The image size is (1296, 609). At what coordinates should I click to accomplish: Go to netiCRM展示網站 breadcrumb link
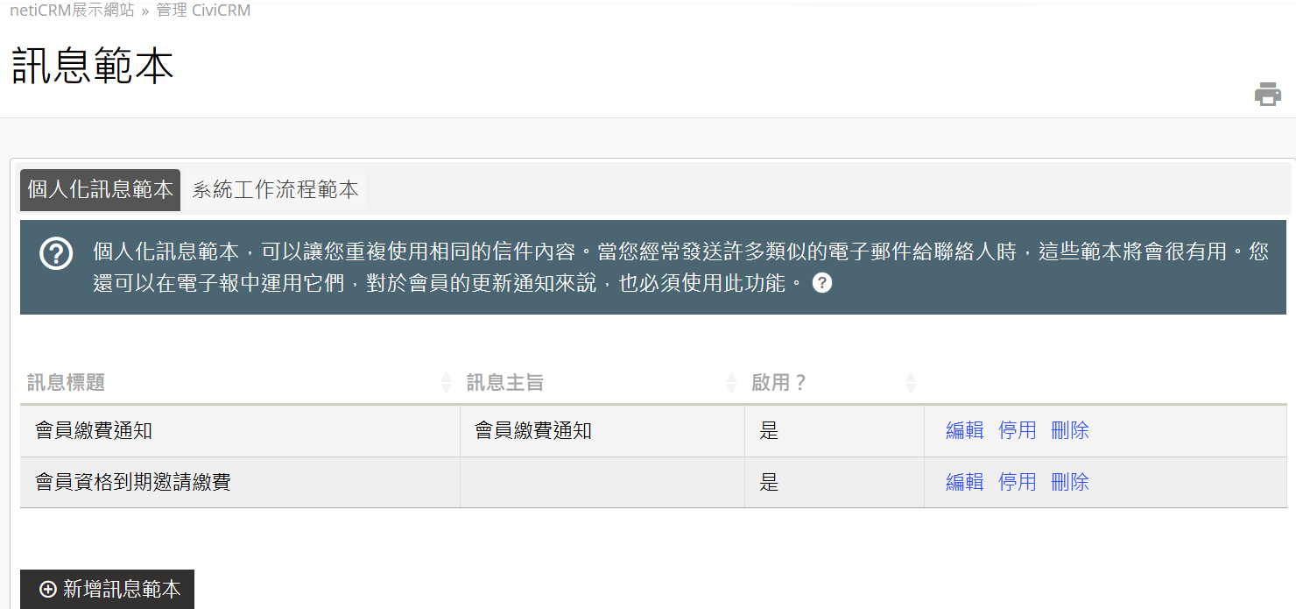click(72, 11)
